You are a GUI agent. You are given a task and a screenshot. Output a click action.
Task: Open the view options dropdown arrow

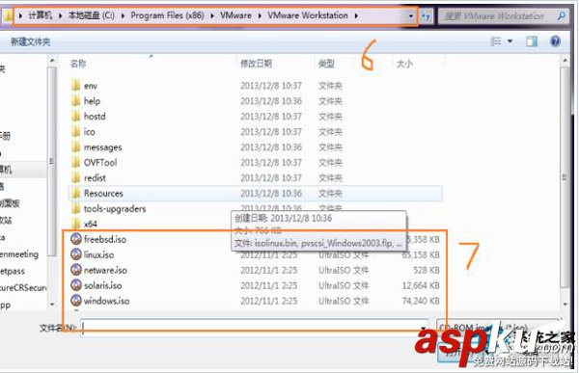[510, 41]
